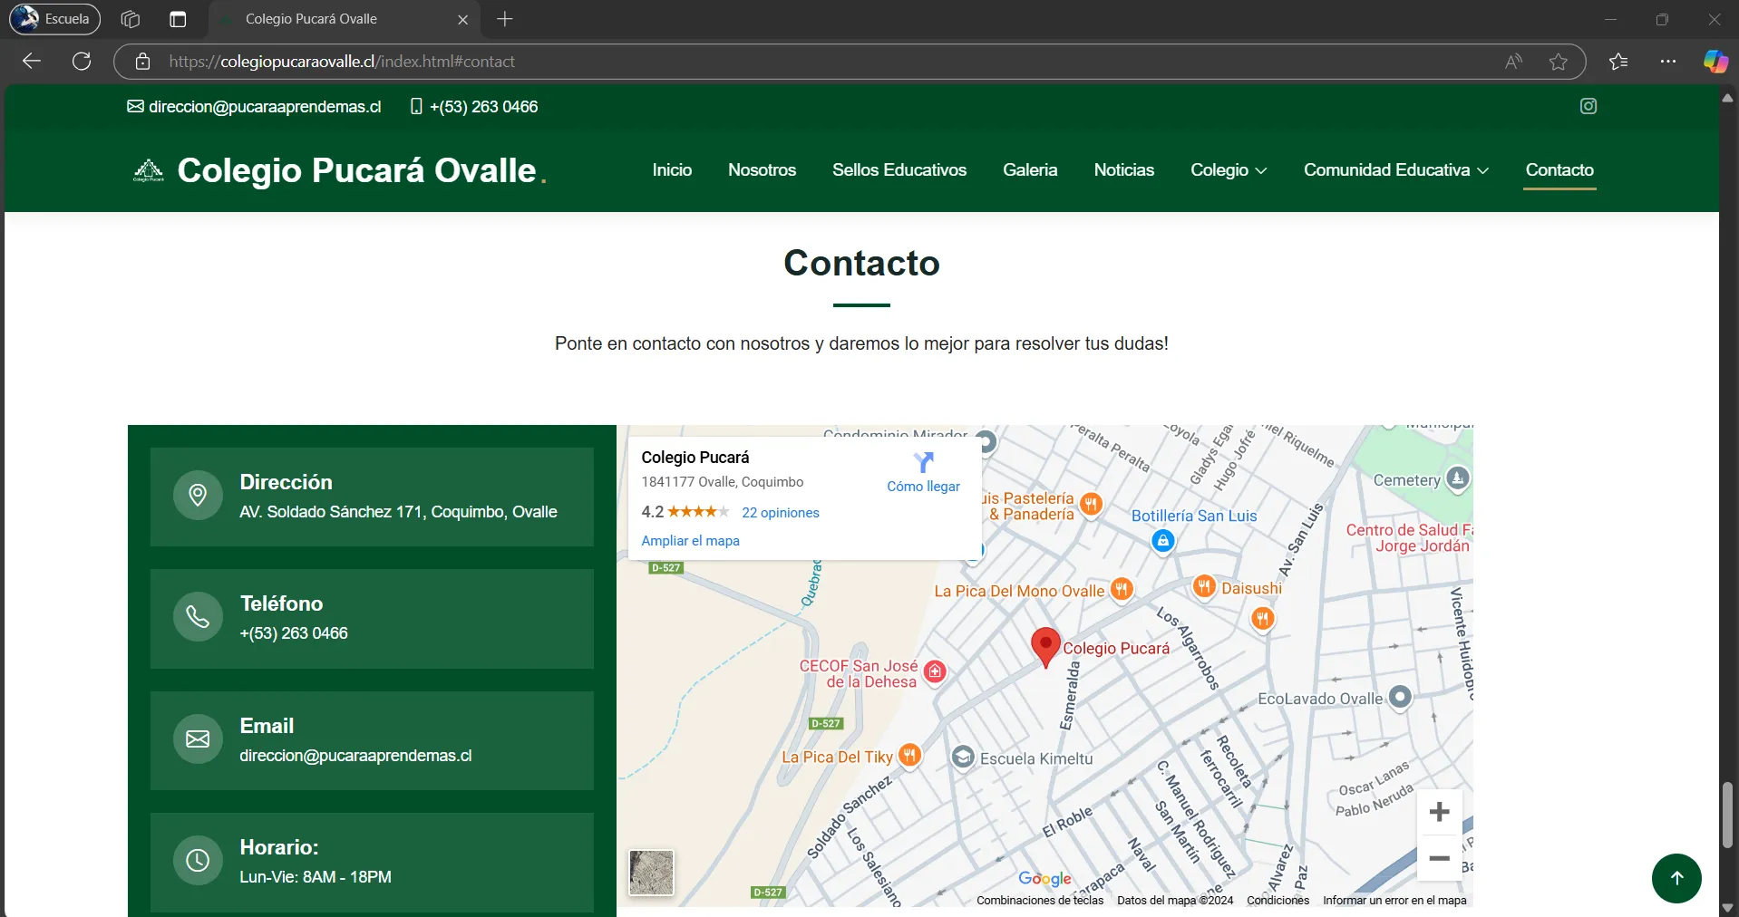Click the map zoom in plus button
This screenshot has width=1739, height=917.
click(1439, 812)
